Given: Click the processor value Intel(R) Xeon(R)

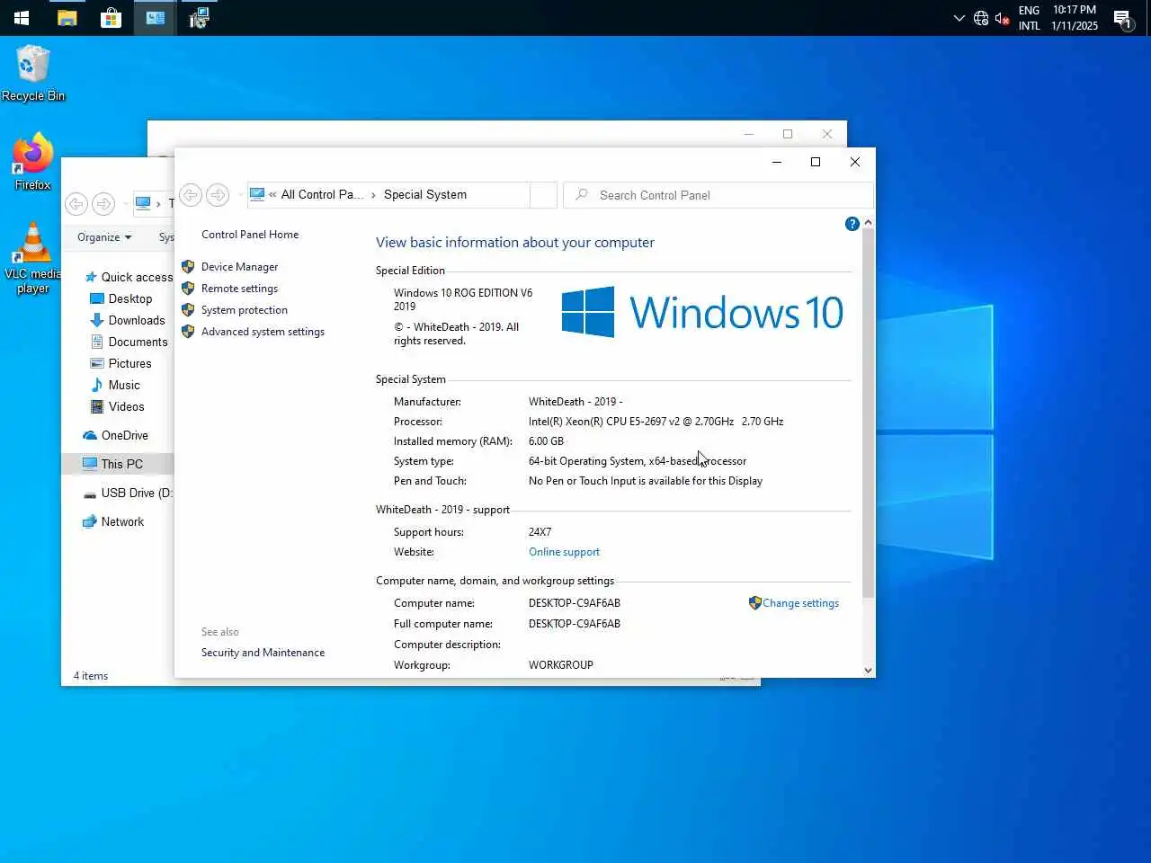Looking at the screenshot, I should pyautogui.click(x=656, y=422).
